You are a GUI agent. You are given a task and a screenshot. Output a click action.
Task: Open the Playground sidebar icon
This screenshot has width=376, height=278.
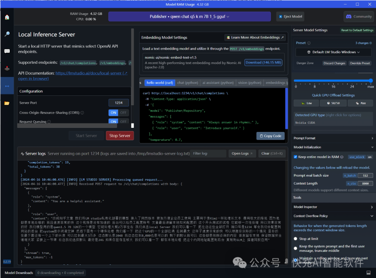coord(7,69)
